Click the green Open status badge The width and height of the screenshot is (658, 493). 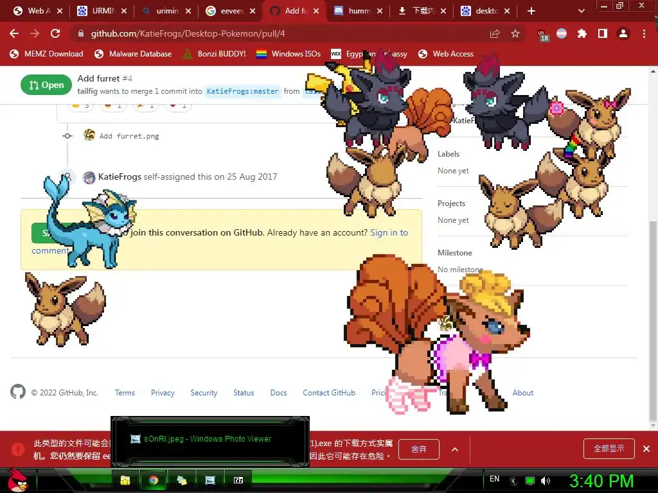[46, 85]
